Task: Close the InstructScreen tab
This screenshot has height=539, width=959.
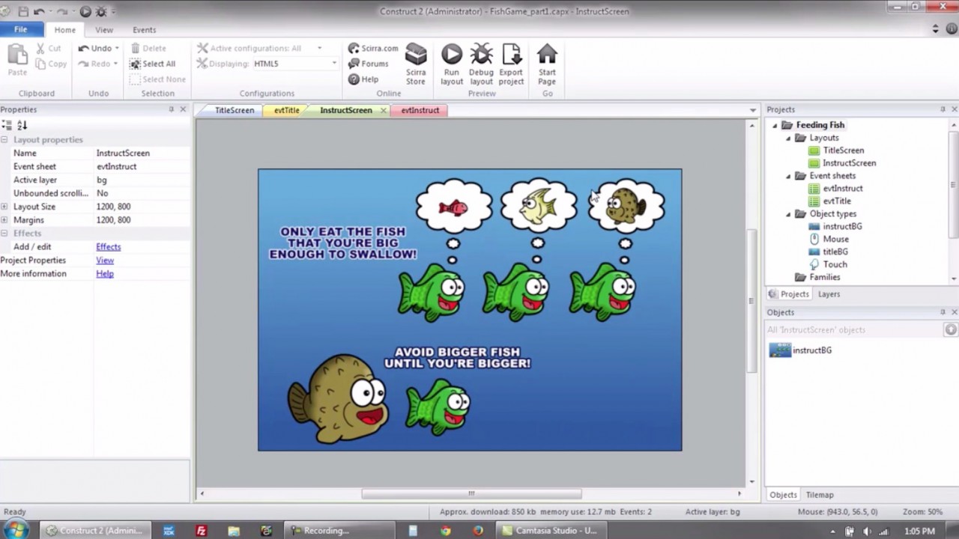Action: click(383, 110)
